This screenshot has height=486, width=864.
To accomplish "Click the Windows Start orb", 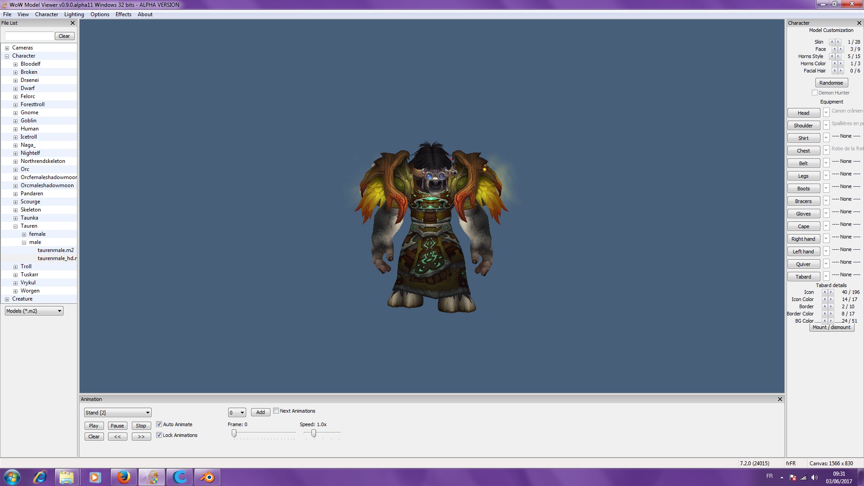I will [12, 477].
